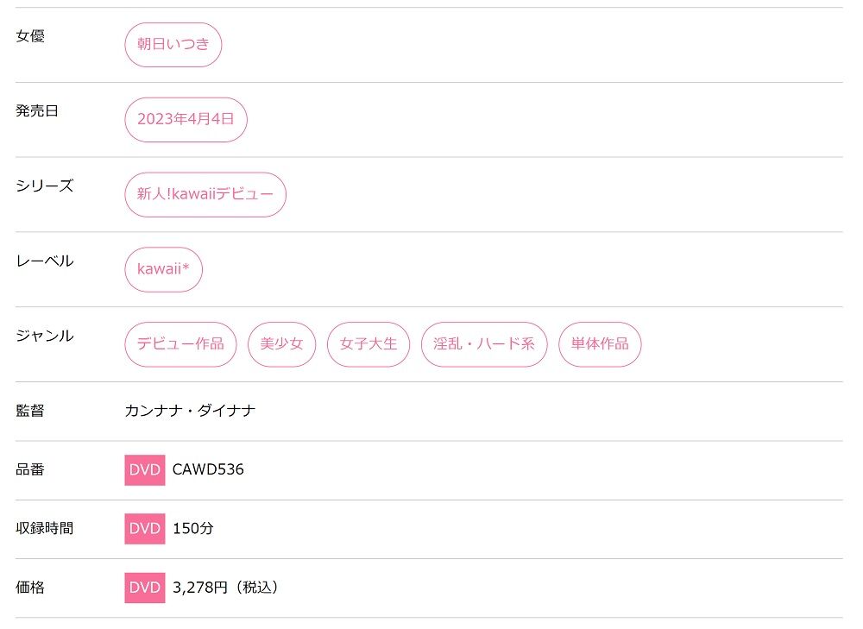Viewport: 863px width, 629px height.
Task: Click the 単体作品 genre tag
Action: [x=600, y=344]
